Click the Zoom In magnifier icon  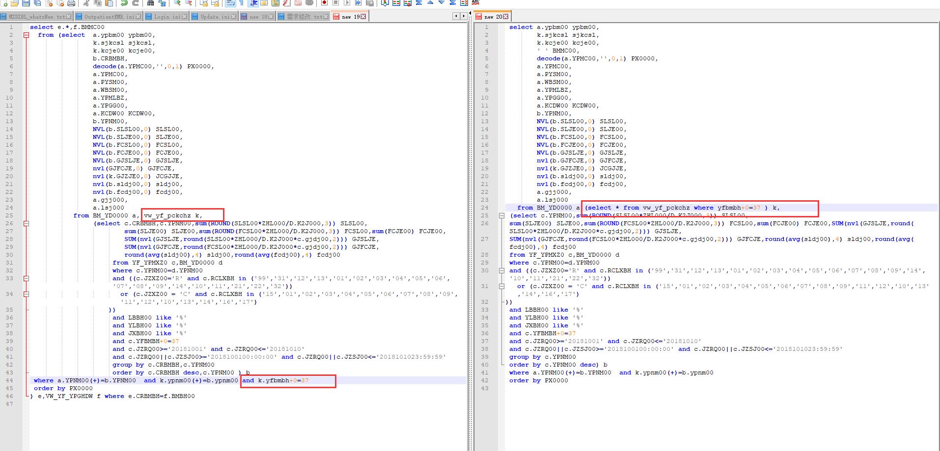pyautogui.click(x=177, y=3)
